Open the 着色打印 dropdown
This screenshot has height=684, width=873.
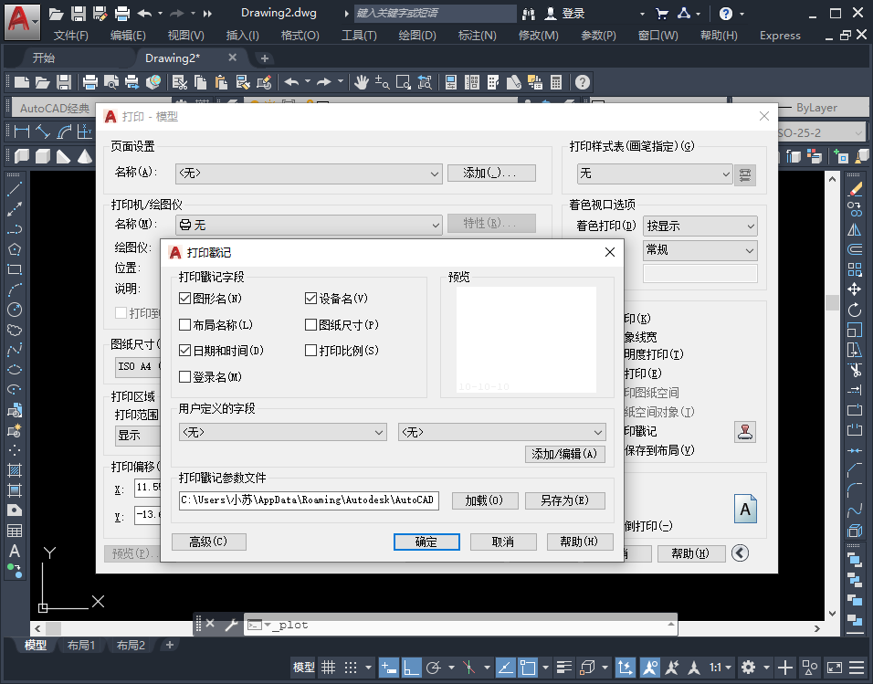[699, 226]
